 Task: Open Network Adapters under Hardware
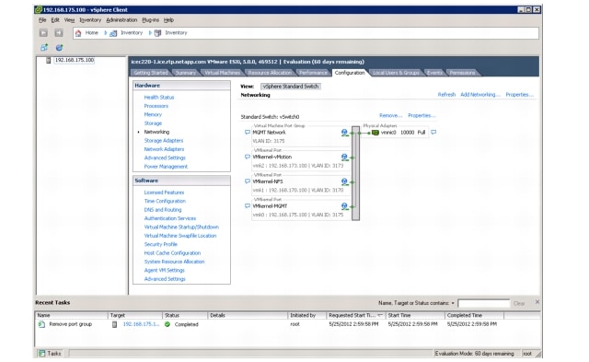click(x=164, y=149)
